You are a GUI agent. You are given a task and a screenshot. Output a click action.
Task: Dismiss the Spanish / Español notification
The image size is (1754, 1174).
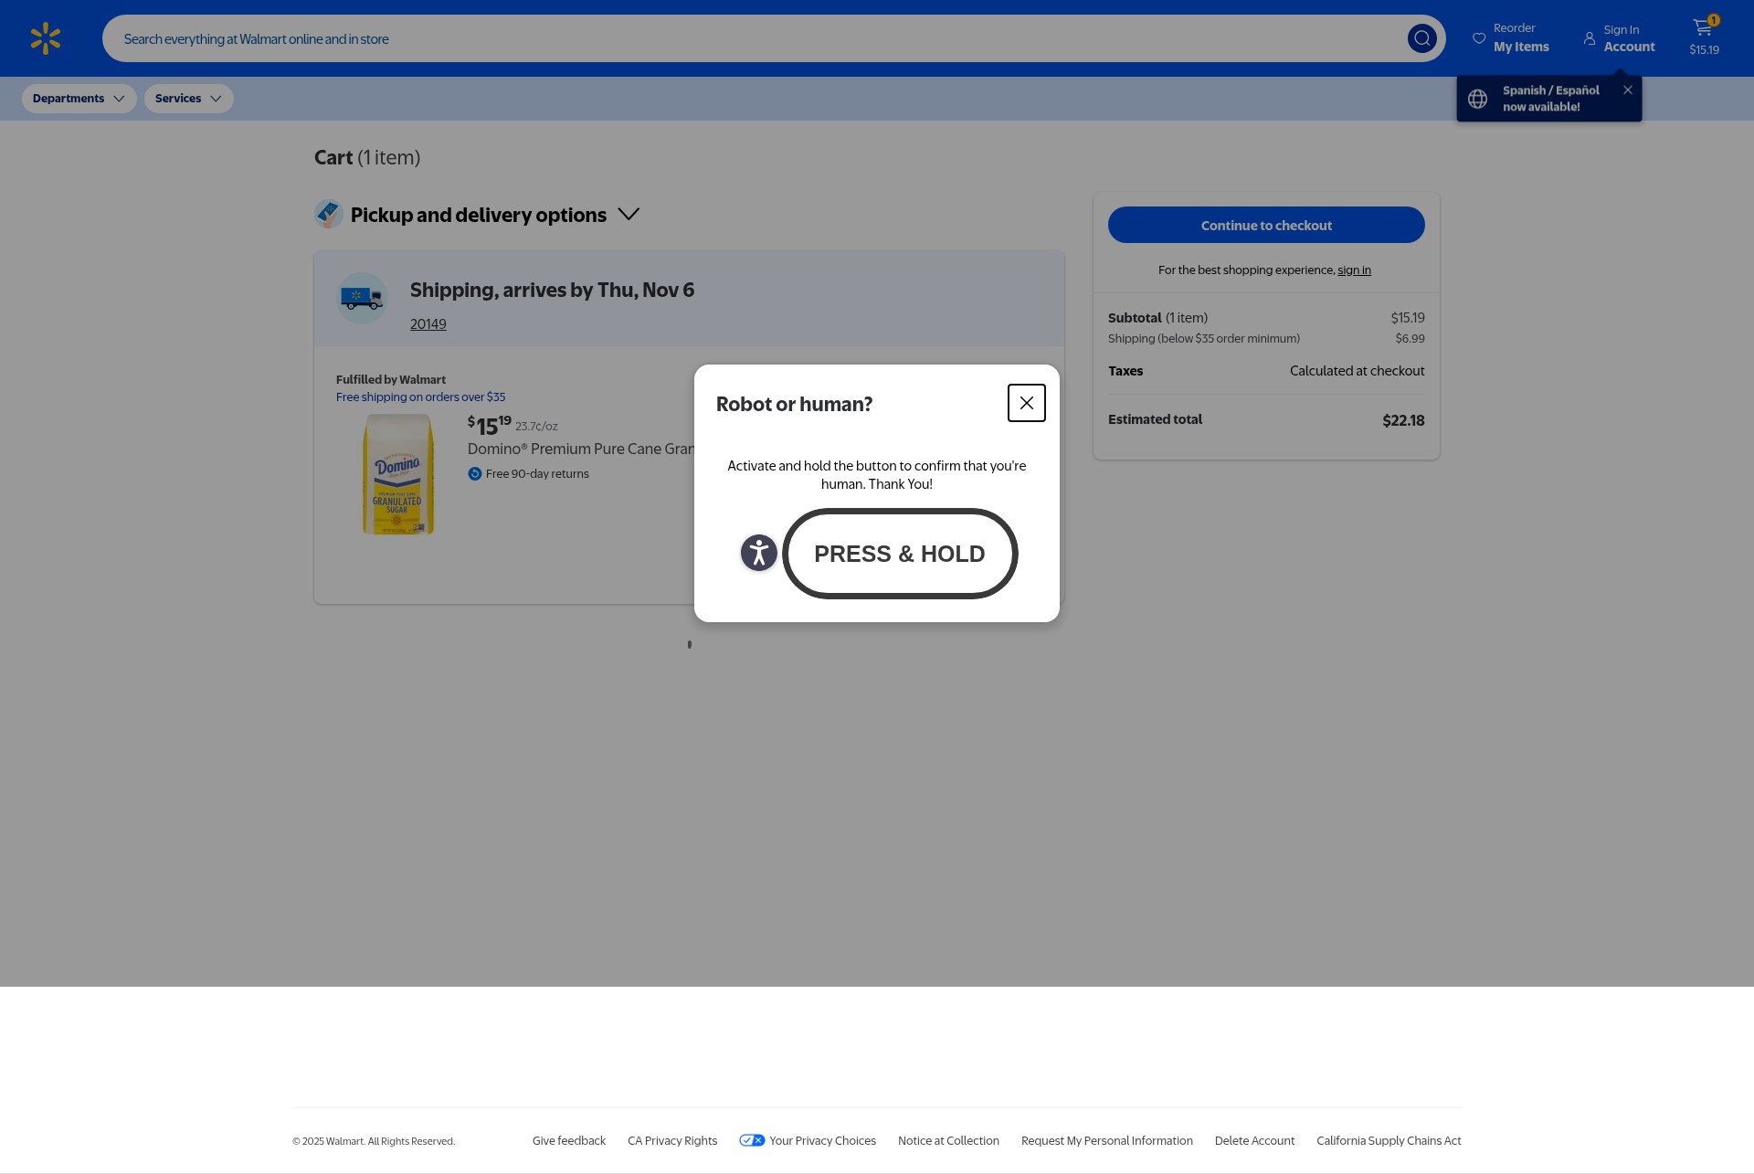[1628, 90]
